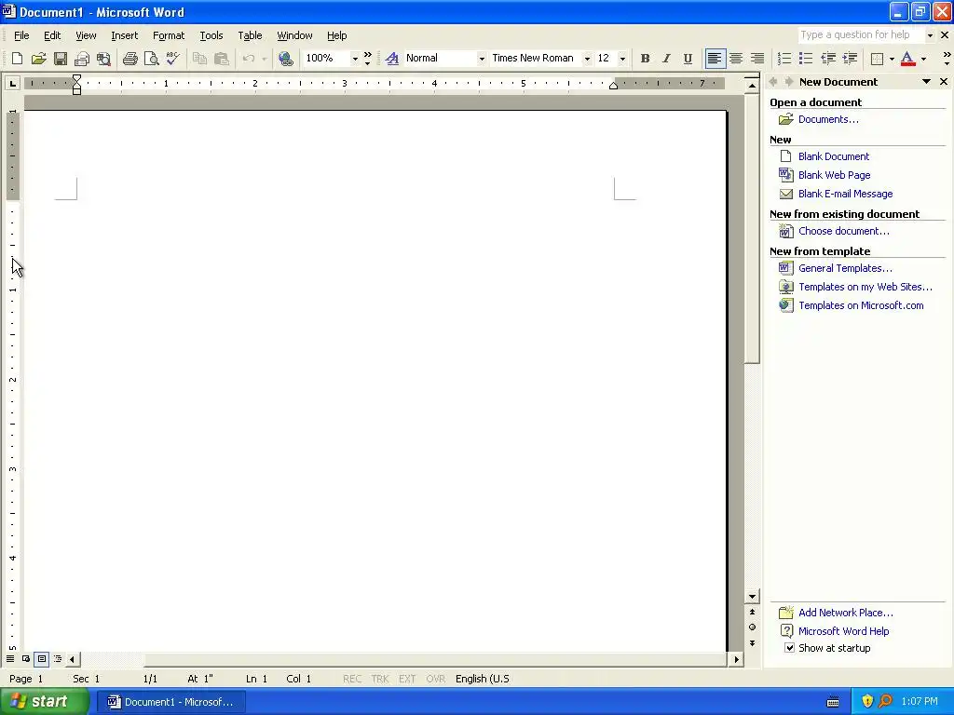Screen dimensions: 954x715
Task: Open the Insert menu
Action: pos(124,35)
